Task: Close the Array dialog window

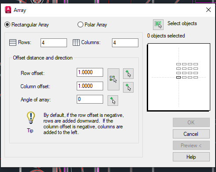Action: pos(209,10)
